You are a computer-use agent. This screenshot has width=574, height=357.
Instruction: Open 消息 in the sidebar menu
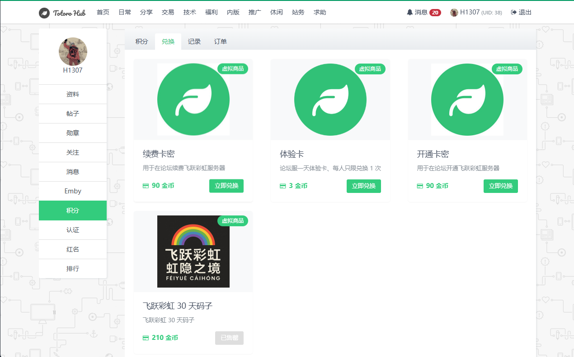[73, 172]
